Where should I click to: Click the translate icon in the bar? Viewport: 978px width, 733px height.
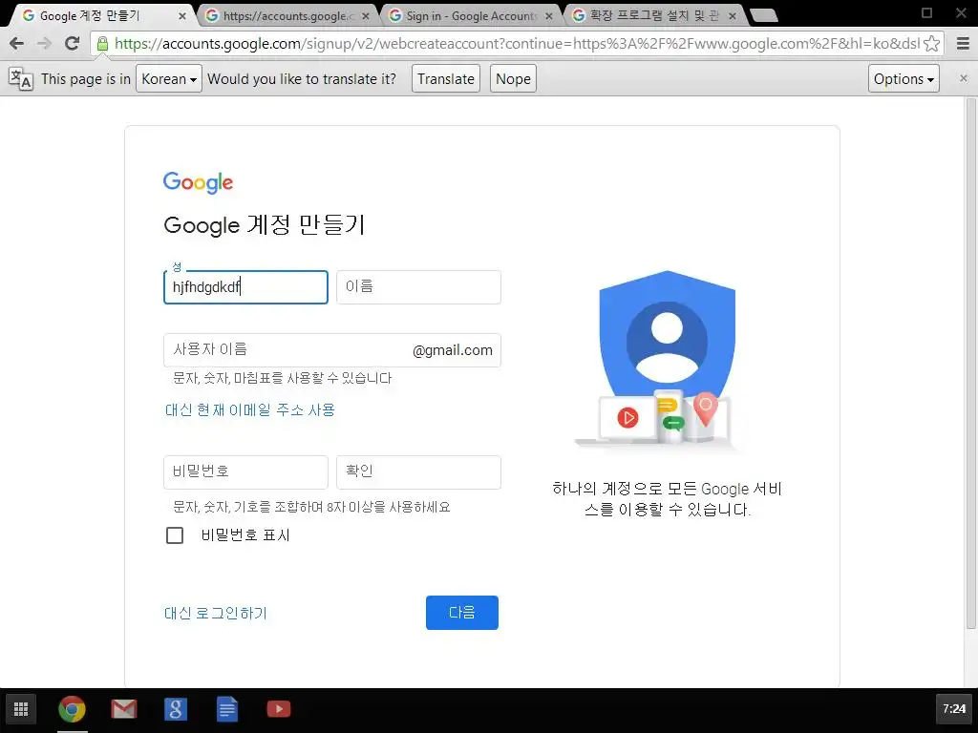click(x=21, y=79)
